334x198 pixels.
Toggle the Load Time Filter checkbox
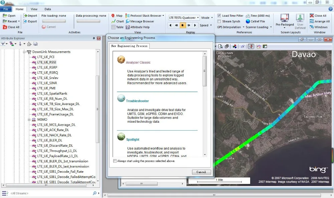pyautogui.click(x=219, y=16)
